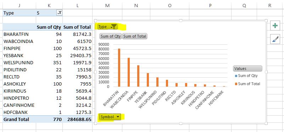The height and width of the screenshot is (132, 284).
Task: Click the PIDILITIND orange bar in chart
Action: 167,83
